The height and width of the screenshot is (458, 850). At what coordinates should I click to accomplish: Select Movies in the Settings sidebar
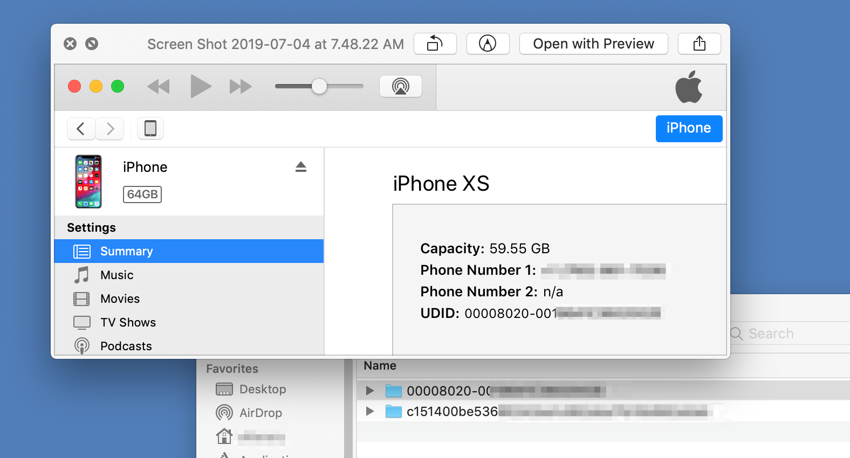(189, 299)
